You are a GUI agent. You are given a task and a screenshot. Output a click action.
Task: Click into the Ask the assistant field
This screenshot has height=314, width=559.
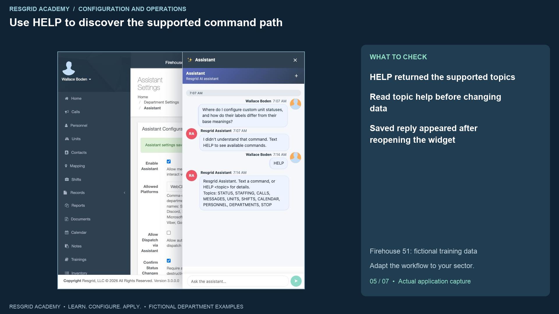pos(238,281)
